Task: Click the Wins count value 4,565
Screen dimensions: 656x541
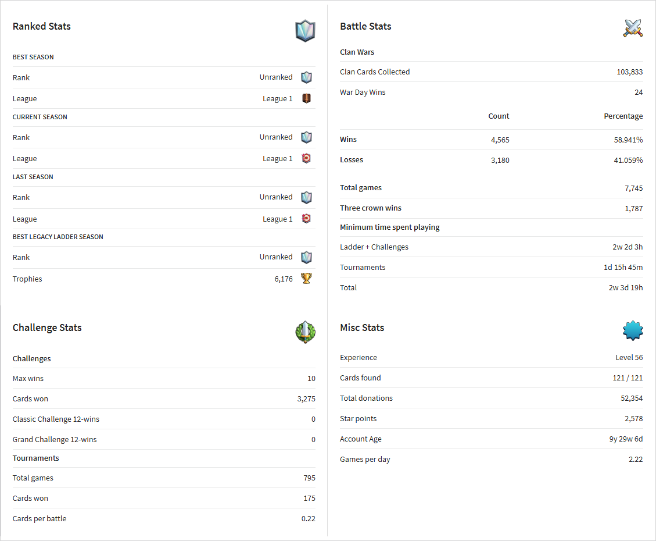Action: [500, 140]
